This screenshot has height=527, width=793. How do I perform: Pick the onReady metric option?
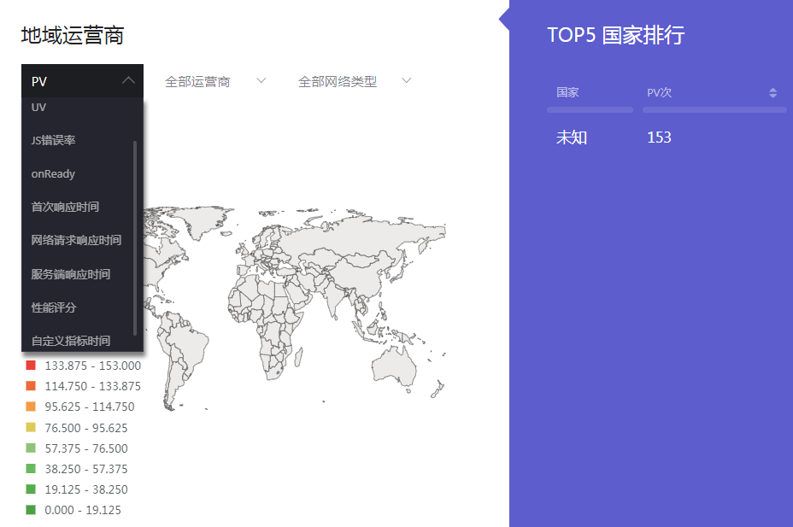(82, 173)
